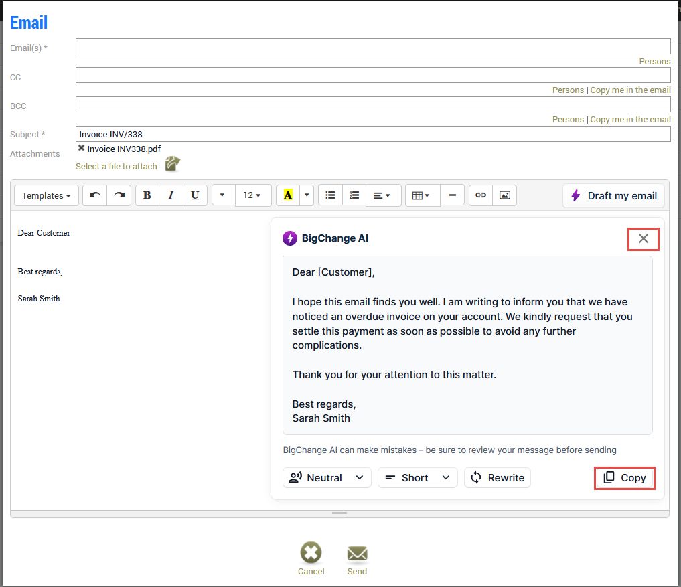Apply the yellow text highlight color
Viewport: 681px width, 587px height.
288,195
